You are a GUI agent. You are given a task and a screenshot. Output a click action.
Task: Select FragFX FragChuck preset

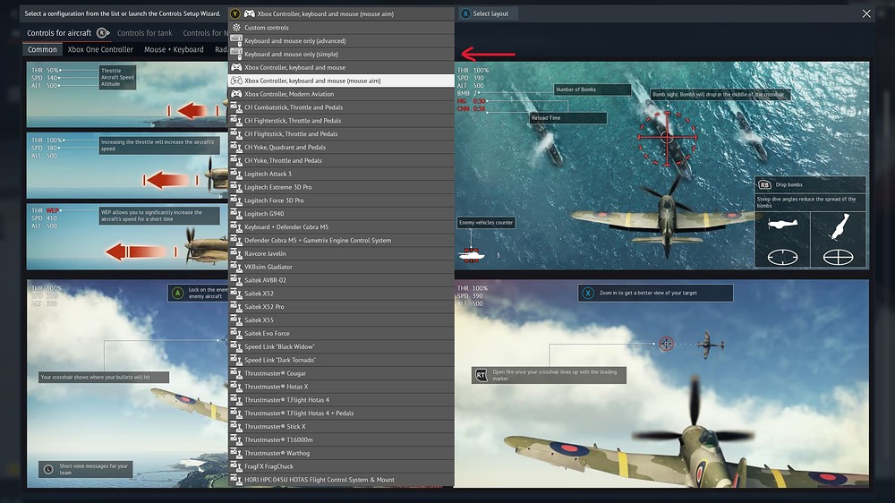341,466
